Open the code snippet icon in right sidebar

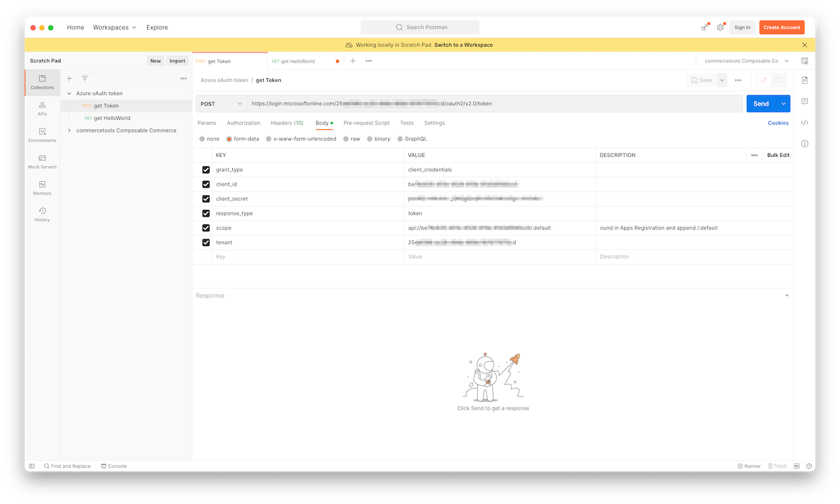pyautogui.click(x=805, y=123)
